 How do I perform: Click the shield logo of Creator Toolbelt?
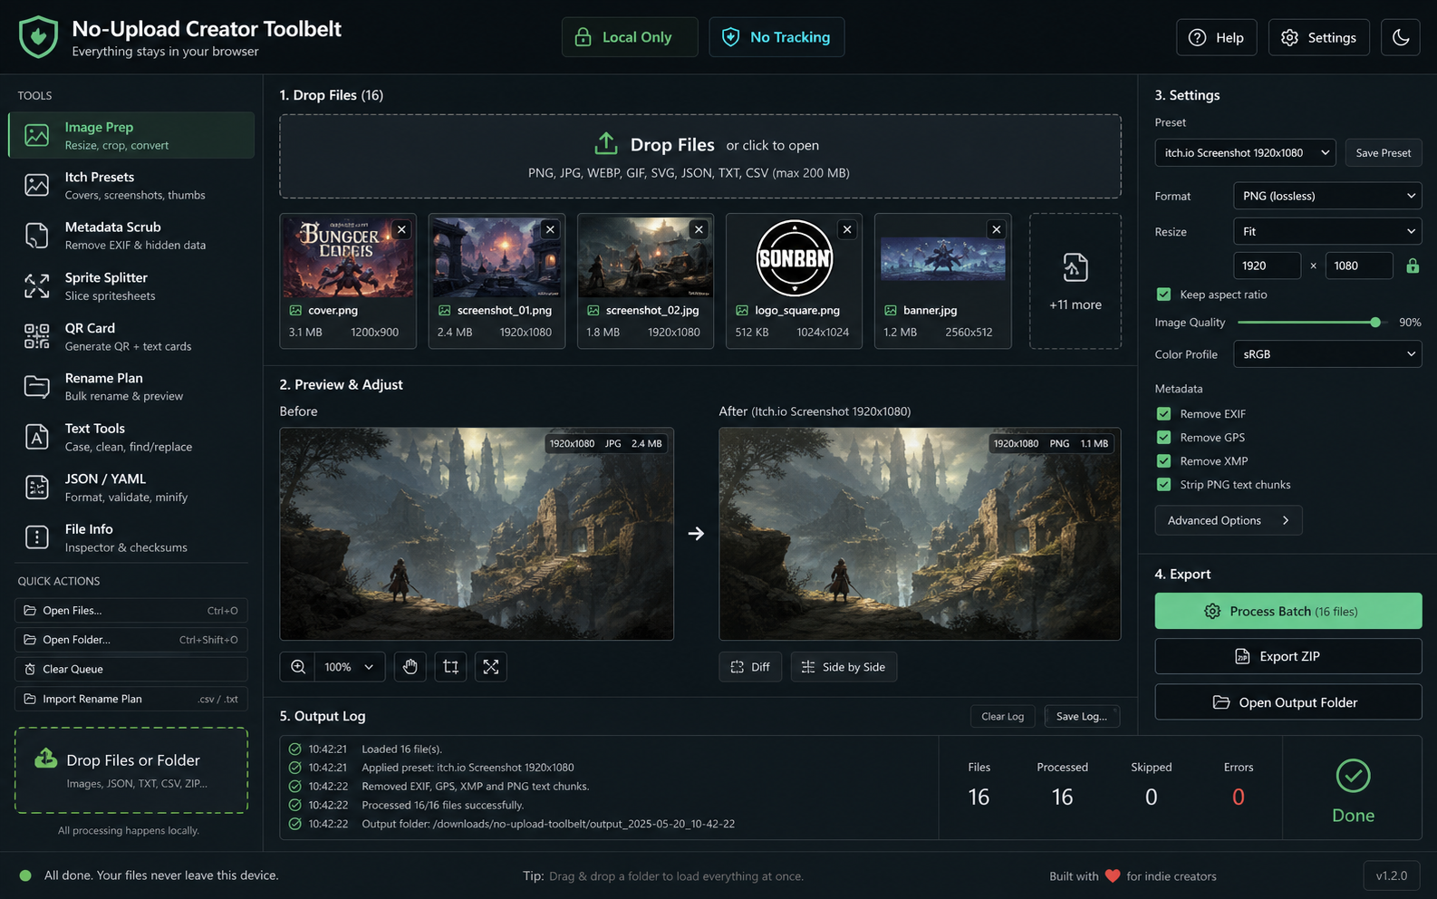tap(38, 37)
